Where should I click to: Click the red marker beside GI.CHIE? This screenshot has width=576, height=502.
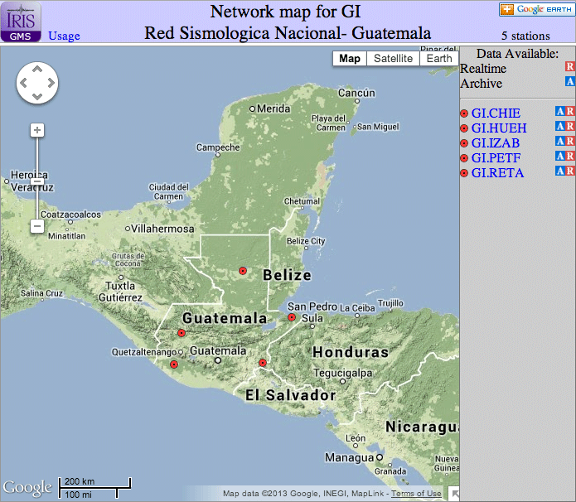pos(464,113)
